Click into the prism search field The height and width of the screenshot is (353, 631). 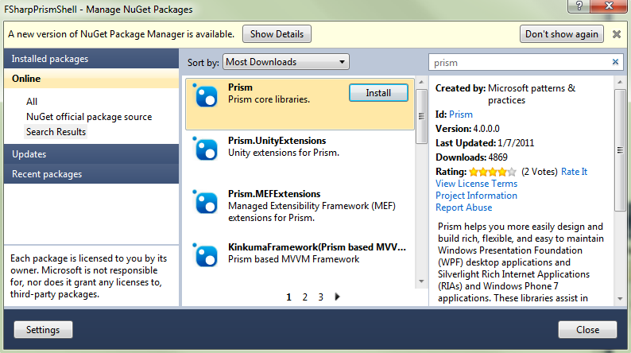pyautogui.click(x=519, y=62)
